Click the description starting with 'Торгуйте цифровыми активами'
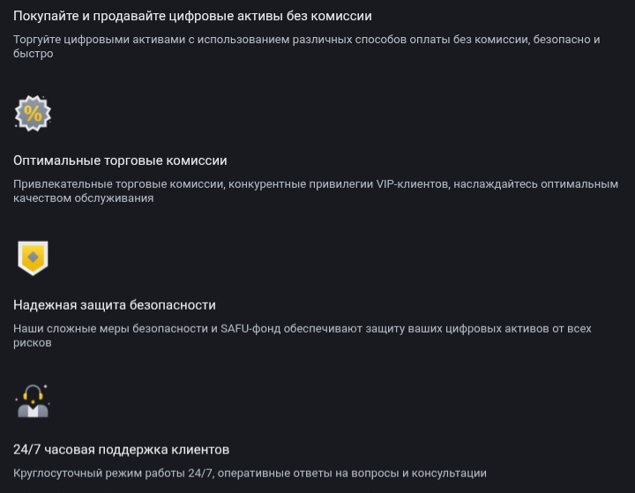The height and width of the screenshot is (493, 635). [x=307, y=47]
